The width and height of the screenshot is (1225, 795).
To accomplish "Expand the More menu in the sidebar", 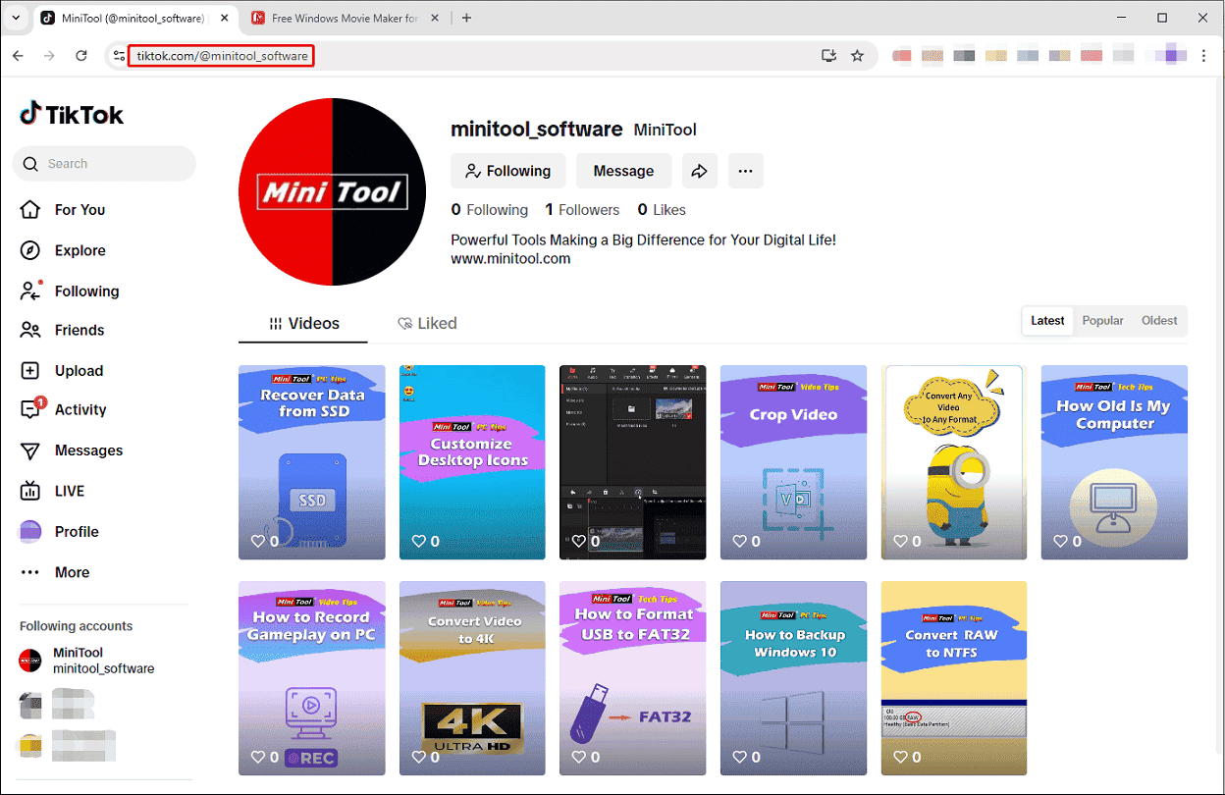I will point(55,572).
